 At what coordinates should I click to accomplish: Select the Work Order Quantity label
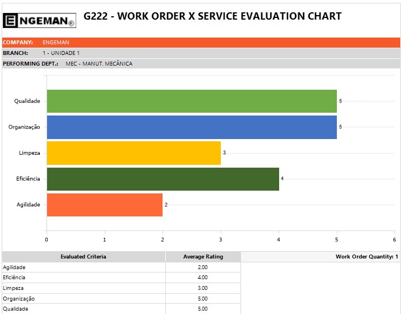367,257
